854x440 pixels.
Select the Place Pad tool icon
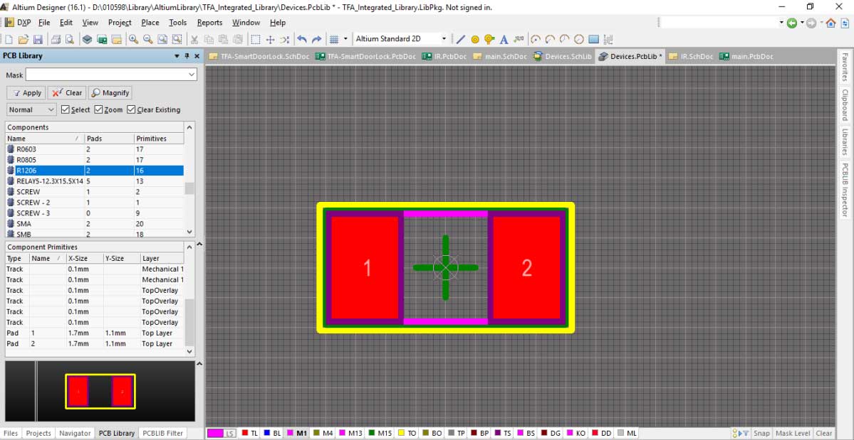click(x=475, y=40)
